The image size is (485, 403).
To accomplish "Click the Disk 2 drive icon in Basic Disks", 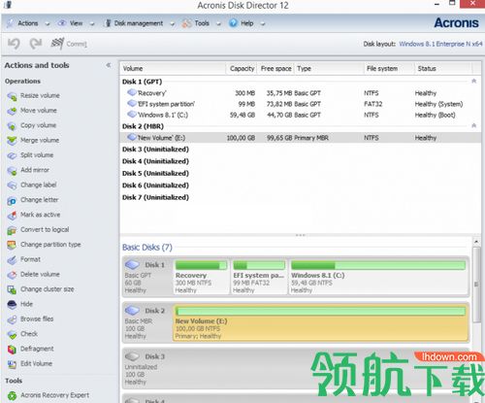I will coord(132,311).
